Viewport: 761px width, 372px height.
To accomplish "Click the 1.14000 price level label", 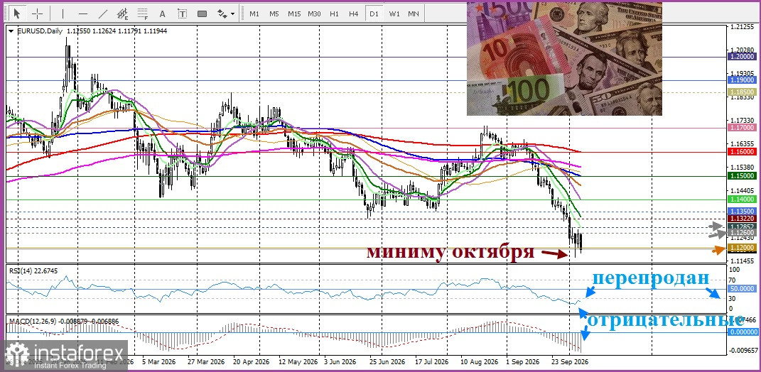I will tap(742, 199).
